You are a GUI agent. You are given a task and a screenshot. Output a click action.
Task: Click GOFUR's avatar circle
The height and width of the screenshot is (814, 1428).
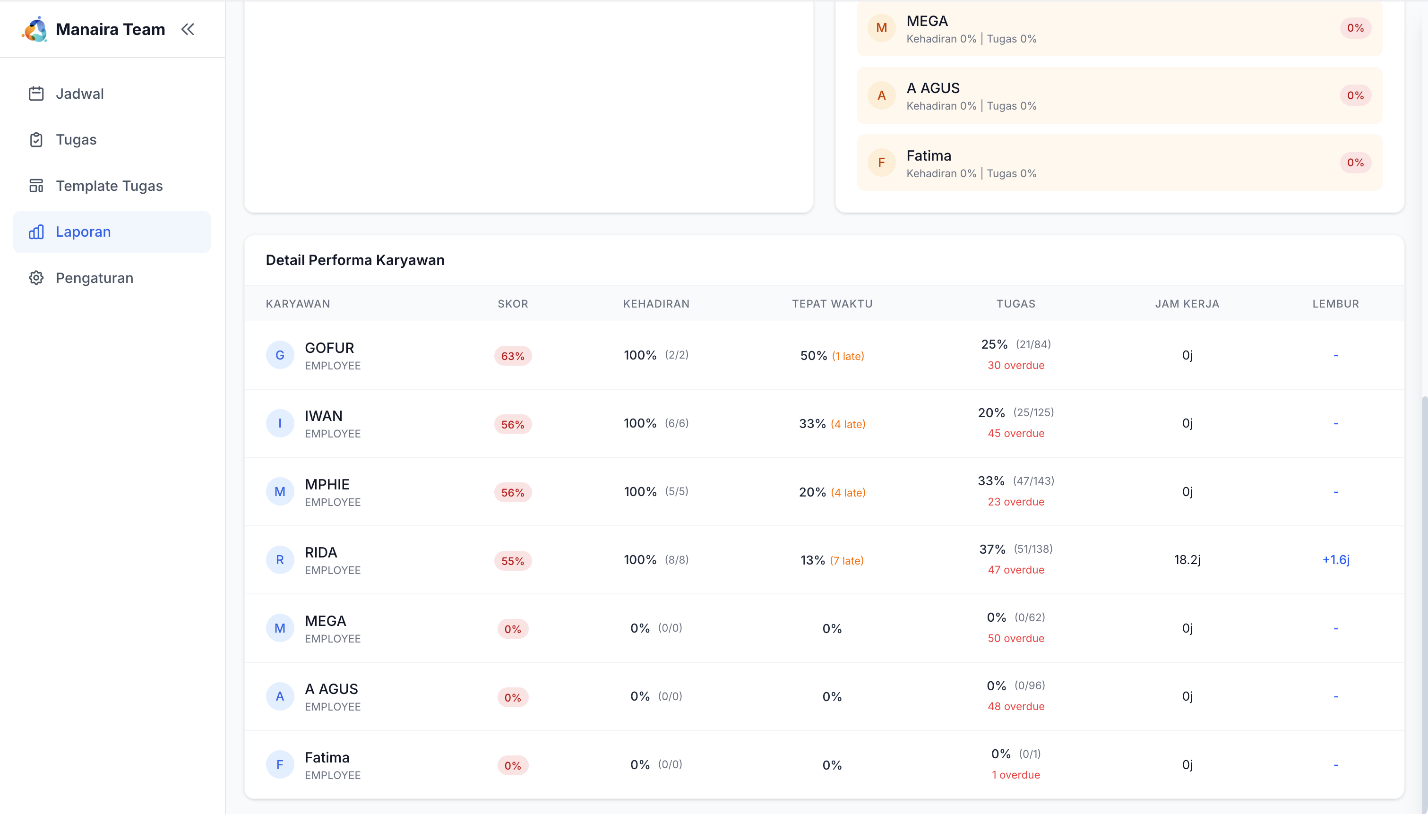point(280,355)
